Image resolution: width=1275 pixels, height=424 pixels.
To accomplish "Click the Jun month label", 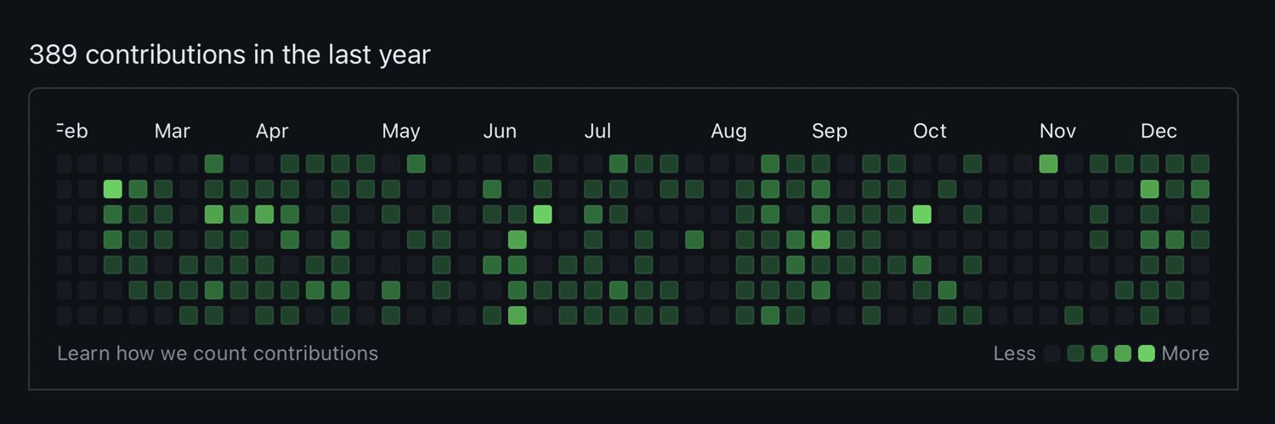I will 500,131.
